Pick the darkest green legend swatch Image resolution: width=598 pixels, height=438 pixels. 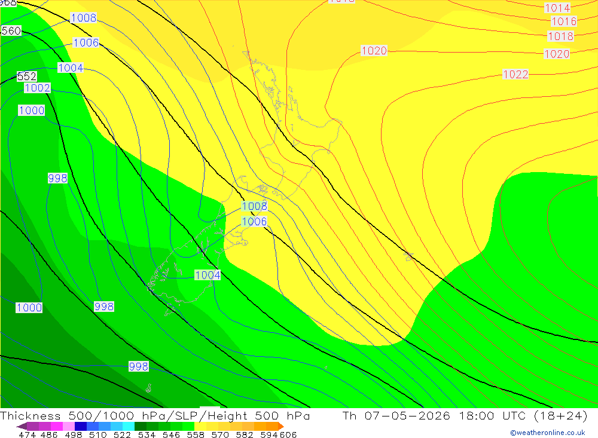tap(141, 426)
